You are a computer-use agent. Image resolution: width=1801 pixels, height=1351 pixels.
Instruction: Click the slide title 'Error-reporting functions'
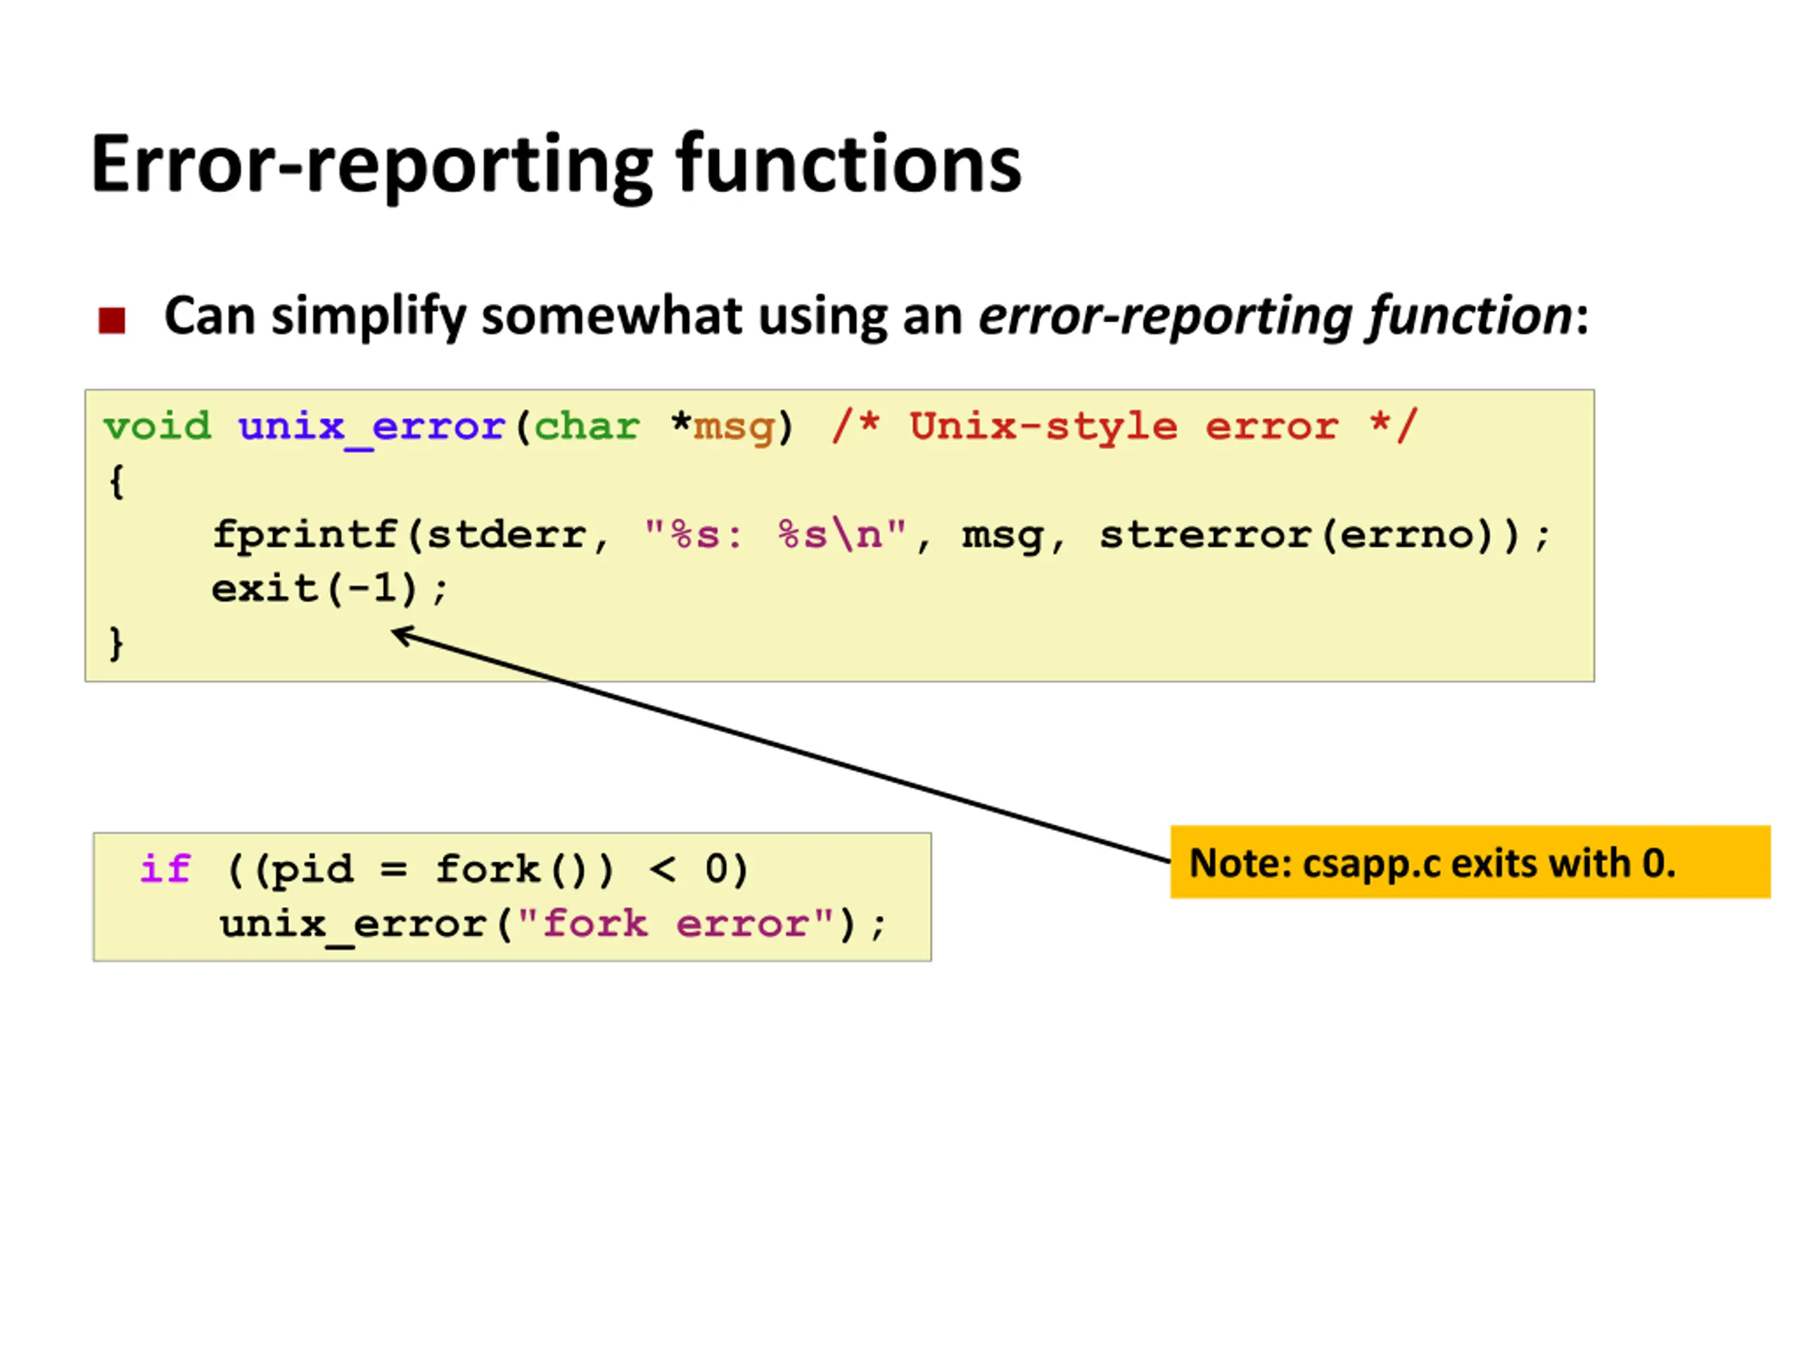(556, 165)
